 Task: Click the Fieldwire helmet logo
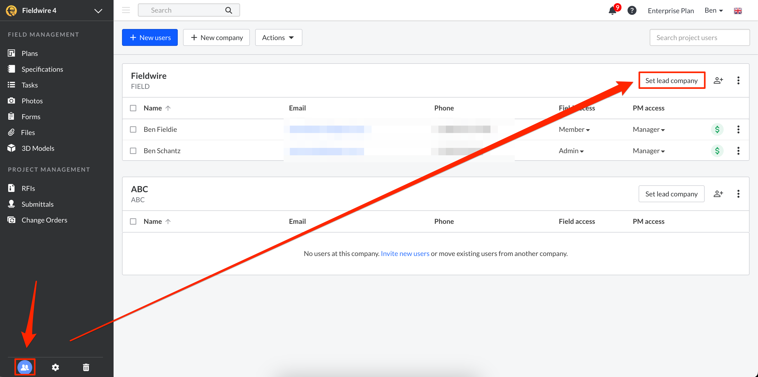point(11,11)
